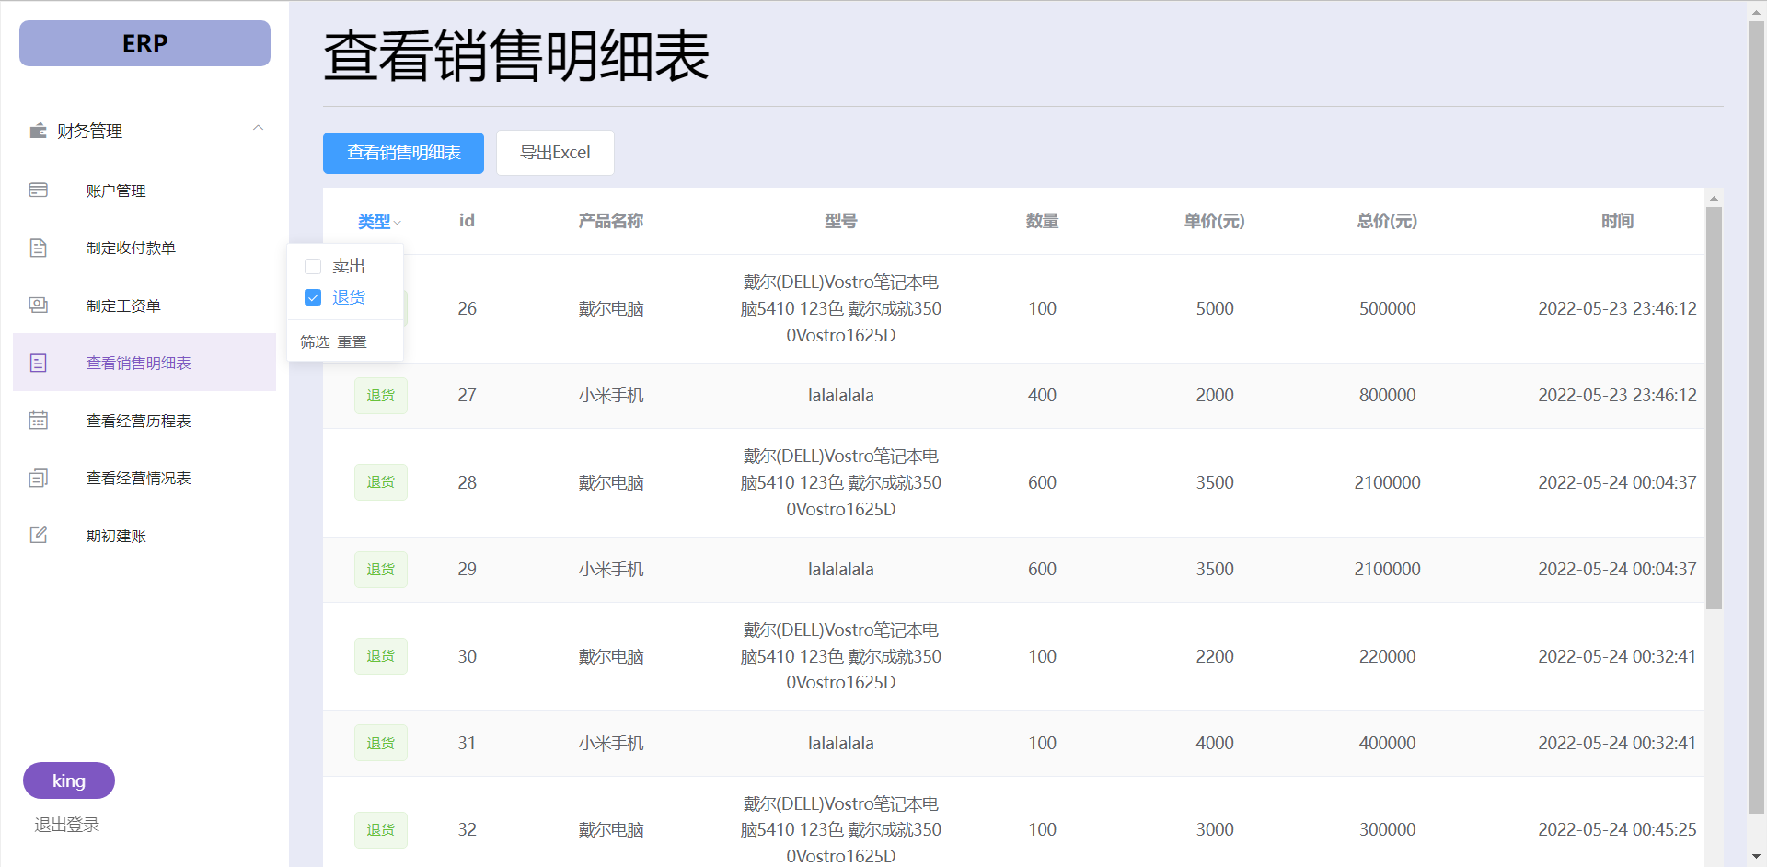Screen dimensions: 1767x867
Task: Apply filter with 筛选 button
Action: pyautogui.click(x=315, y=341)
